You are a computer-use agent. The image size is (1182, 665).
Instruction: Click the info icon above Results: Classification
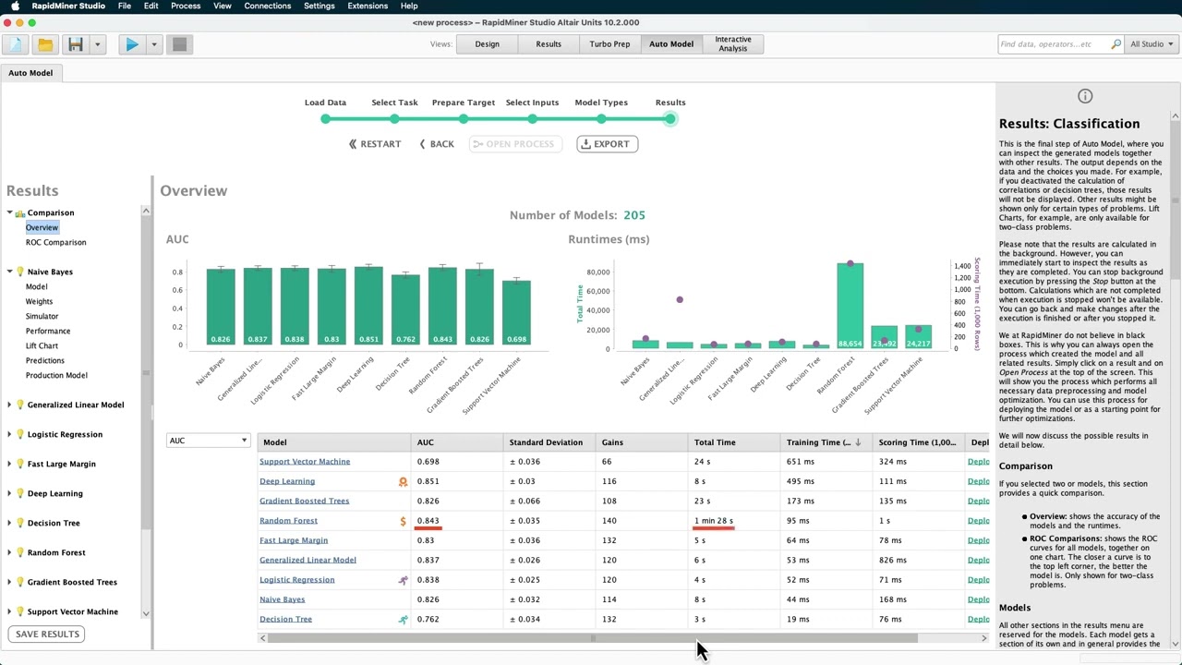point(1085,96)
